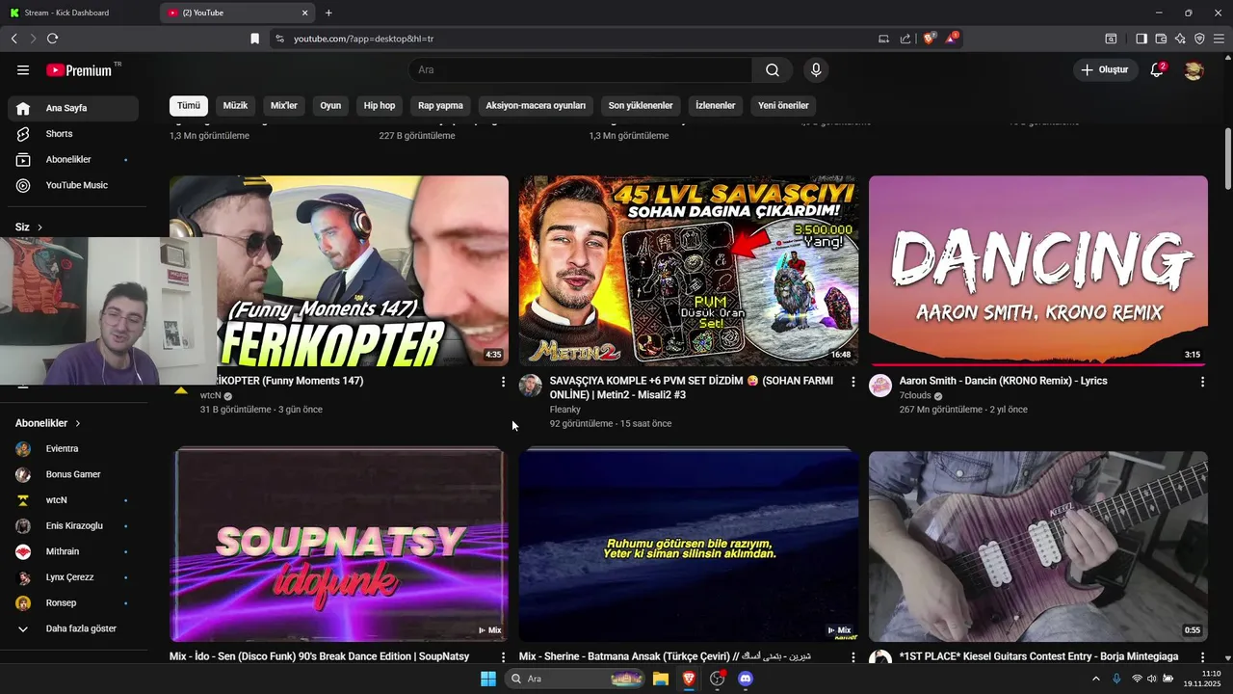Click the Brave Shields lion icon
This screenshot has height=694, width=1233.
pyautogui.click(x=930, y=39)
